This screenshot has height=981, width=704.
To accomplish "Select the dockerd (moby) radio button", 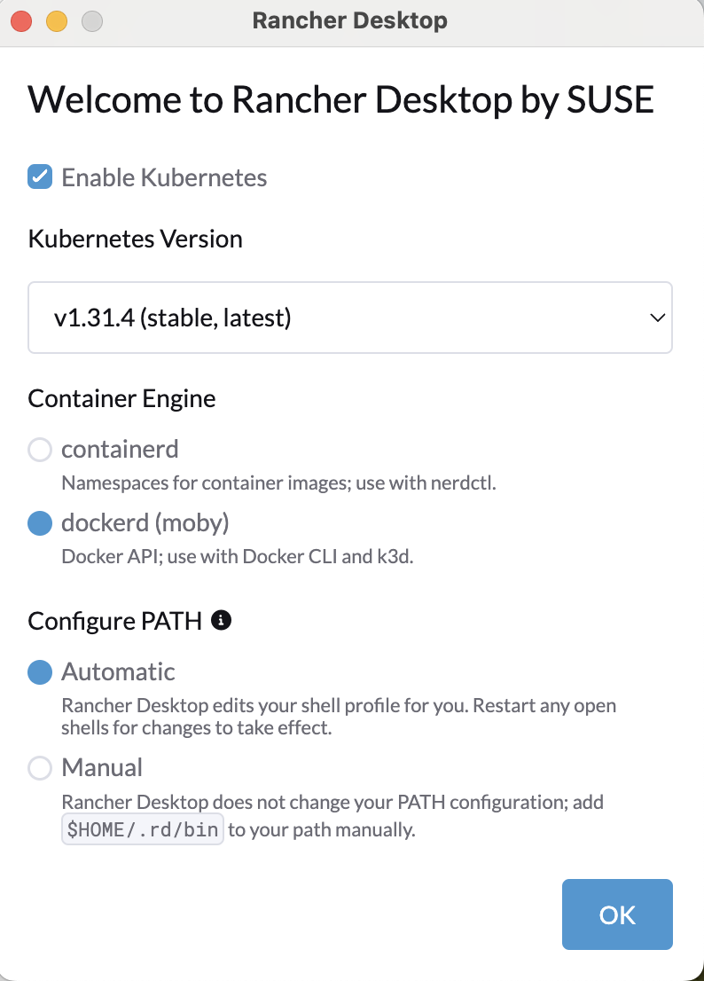I will point(40,523).
